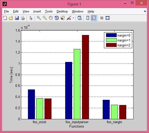Open the Insert menu
The height and width of the screenshot is (133, 149).
pos(37,11)
